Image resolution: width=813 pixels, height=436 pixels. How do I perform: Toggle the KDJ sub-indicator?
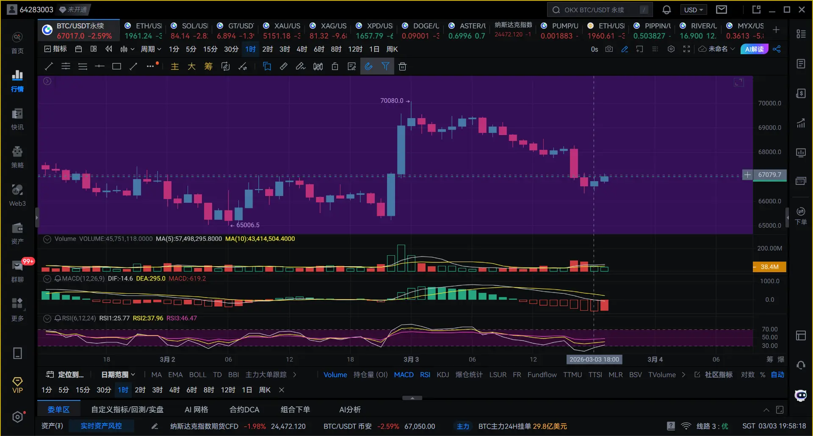pyautogui.click(x=443, y=375)
